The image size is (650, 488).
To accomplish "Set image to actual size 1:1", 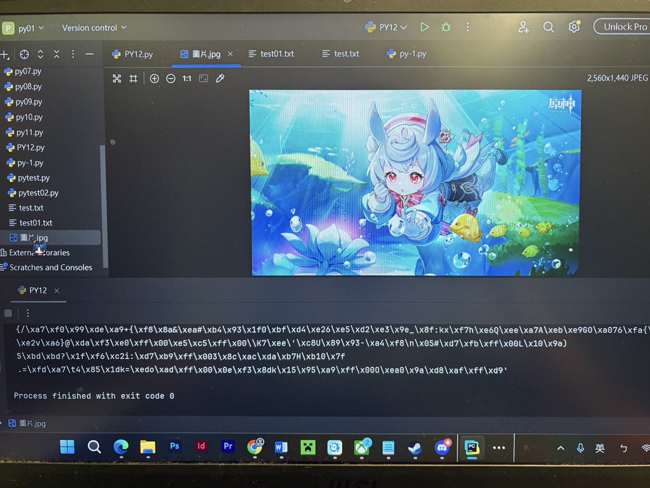I will click(x=187, y=79).
